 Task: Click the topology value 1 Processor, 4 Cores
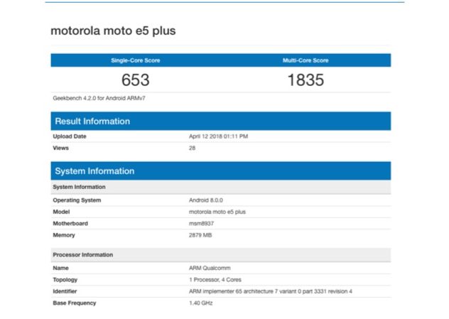click(x=216, y=280)
